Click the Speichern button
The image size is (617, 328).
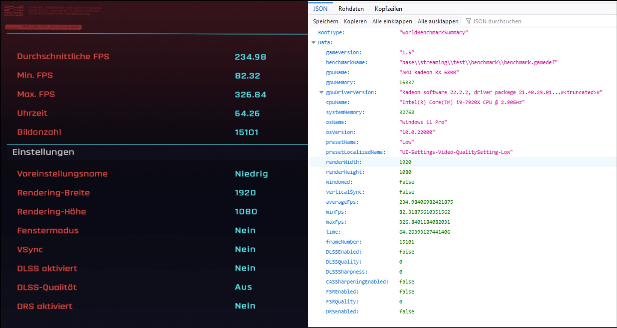click(325, 21)
